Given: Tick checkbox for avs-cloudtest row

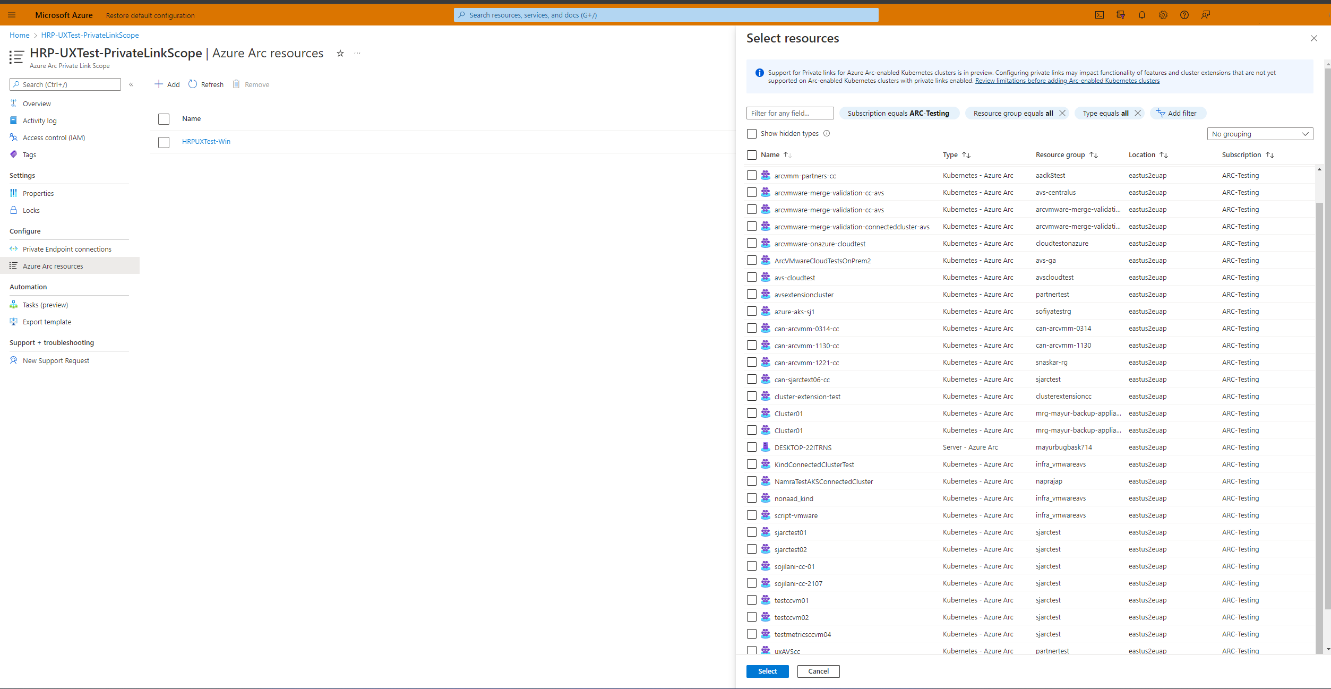Looking at the screenshot, I should click(x=752, y=277).
